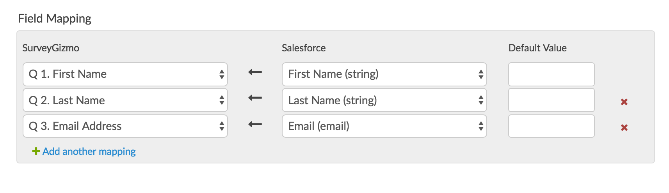Click the SurveyGizmo column header
Viewport: 669px width, 193px height.
[x=51, y=48]
